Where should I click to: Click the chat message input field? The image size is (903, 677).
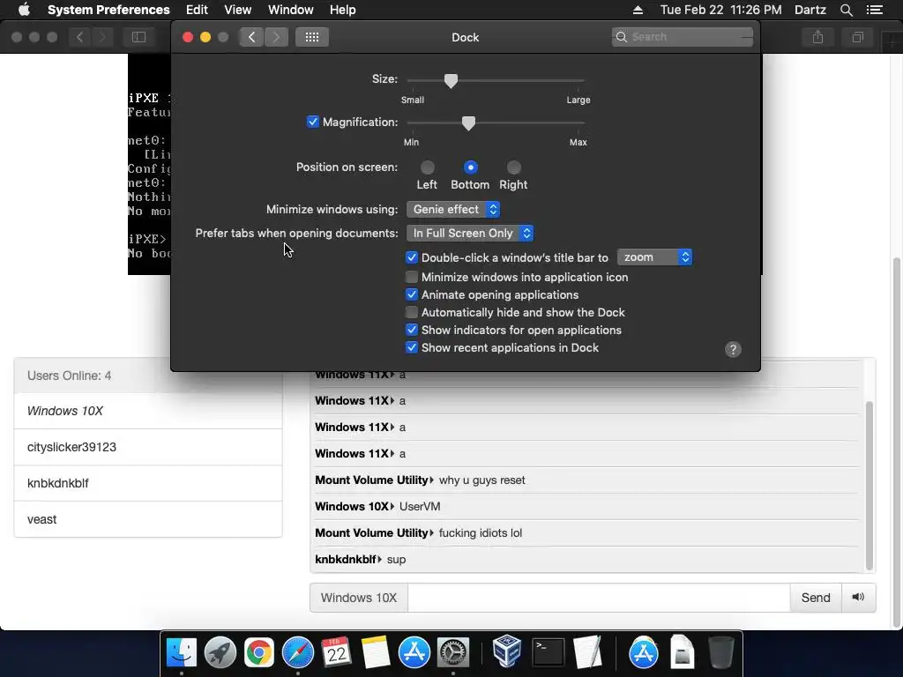click(x=599, y=598)
